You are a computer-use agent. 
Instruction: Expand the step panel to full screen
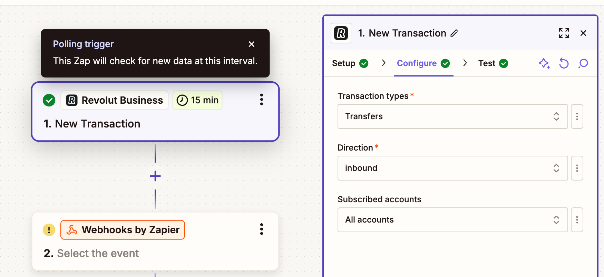point(564,33)
